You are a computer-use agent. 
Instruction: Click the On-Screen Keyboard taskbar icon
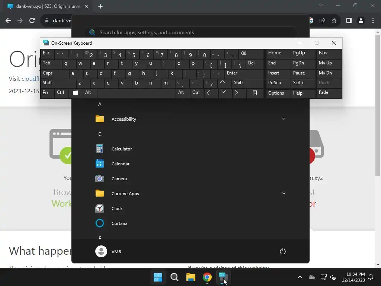pos(223,277)
